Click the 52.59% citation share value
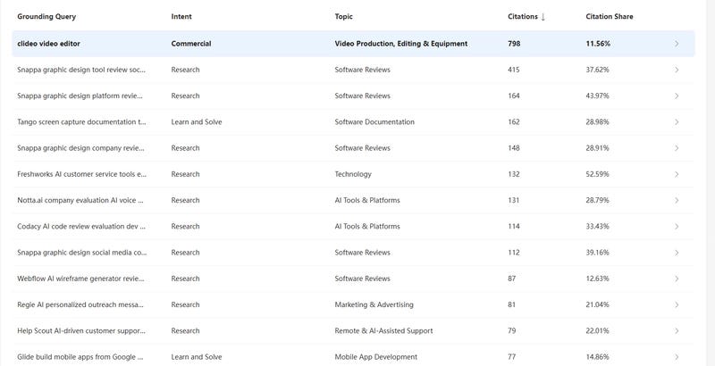Image resolution: width=715 pixels, height=366 pixels. pyautogui.click(x=597, y=174)
